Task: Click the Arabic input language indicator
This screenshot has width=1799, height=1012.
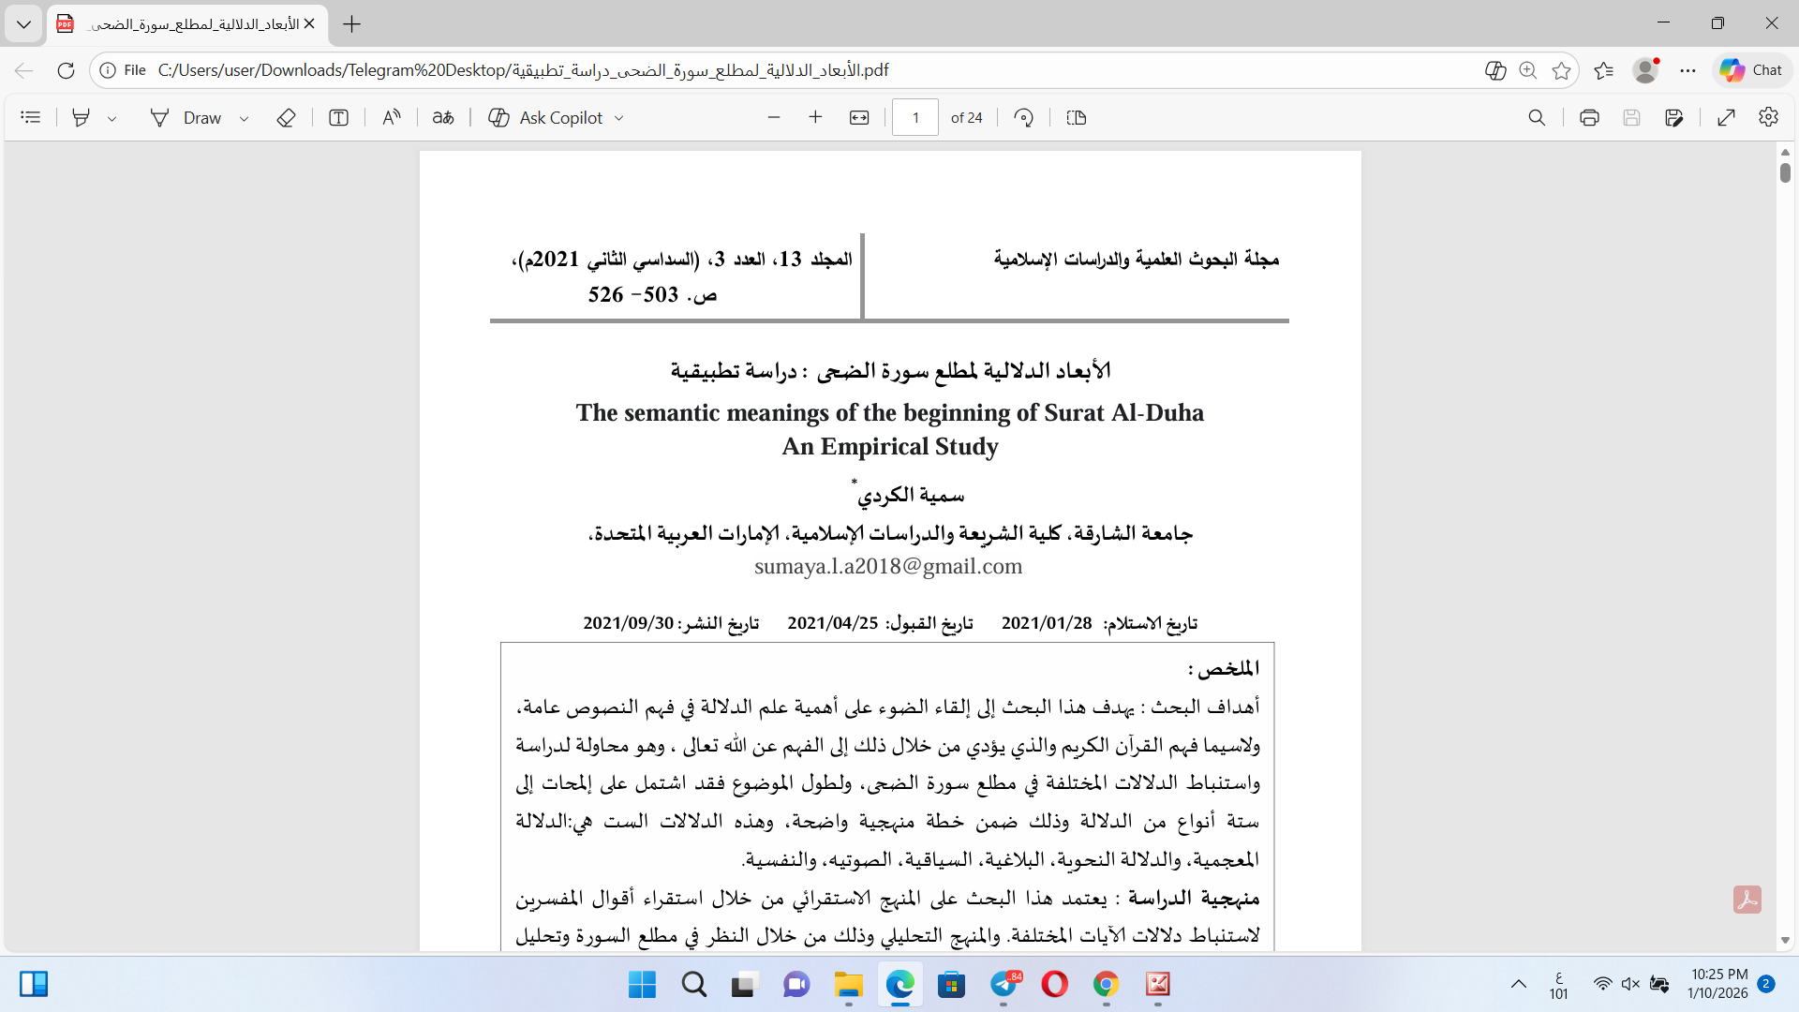Action: click(1559, 985)
